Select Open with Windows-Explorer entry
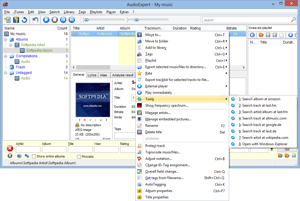This screenshot has height=201, width=300. coord(263,144)
